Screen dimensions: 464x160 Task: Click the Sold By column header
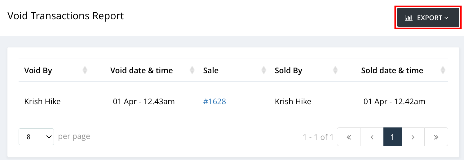click(x=289, y=70)
